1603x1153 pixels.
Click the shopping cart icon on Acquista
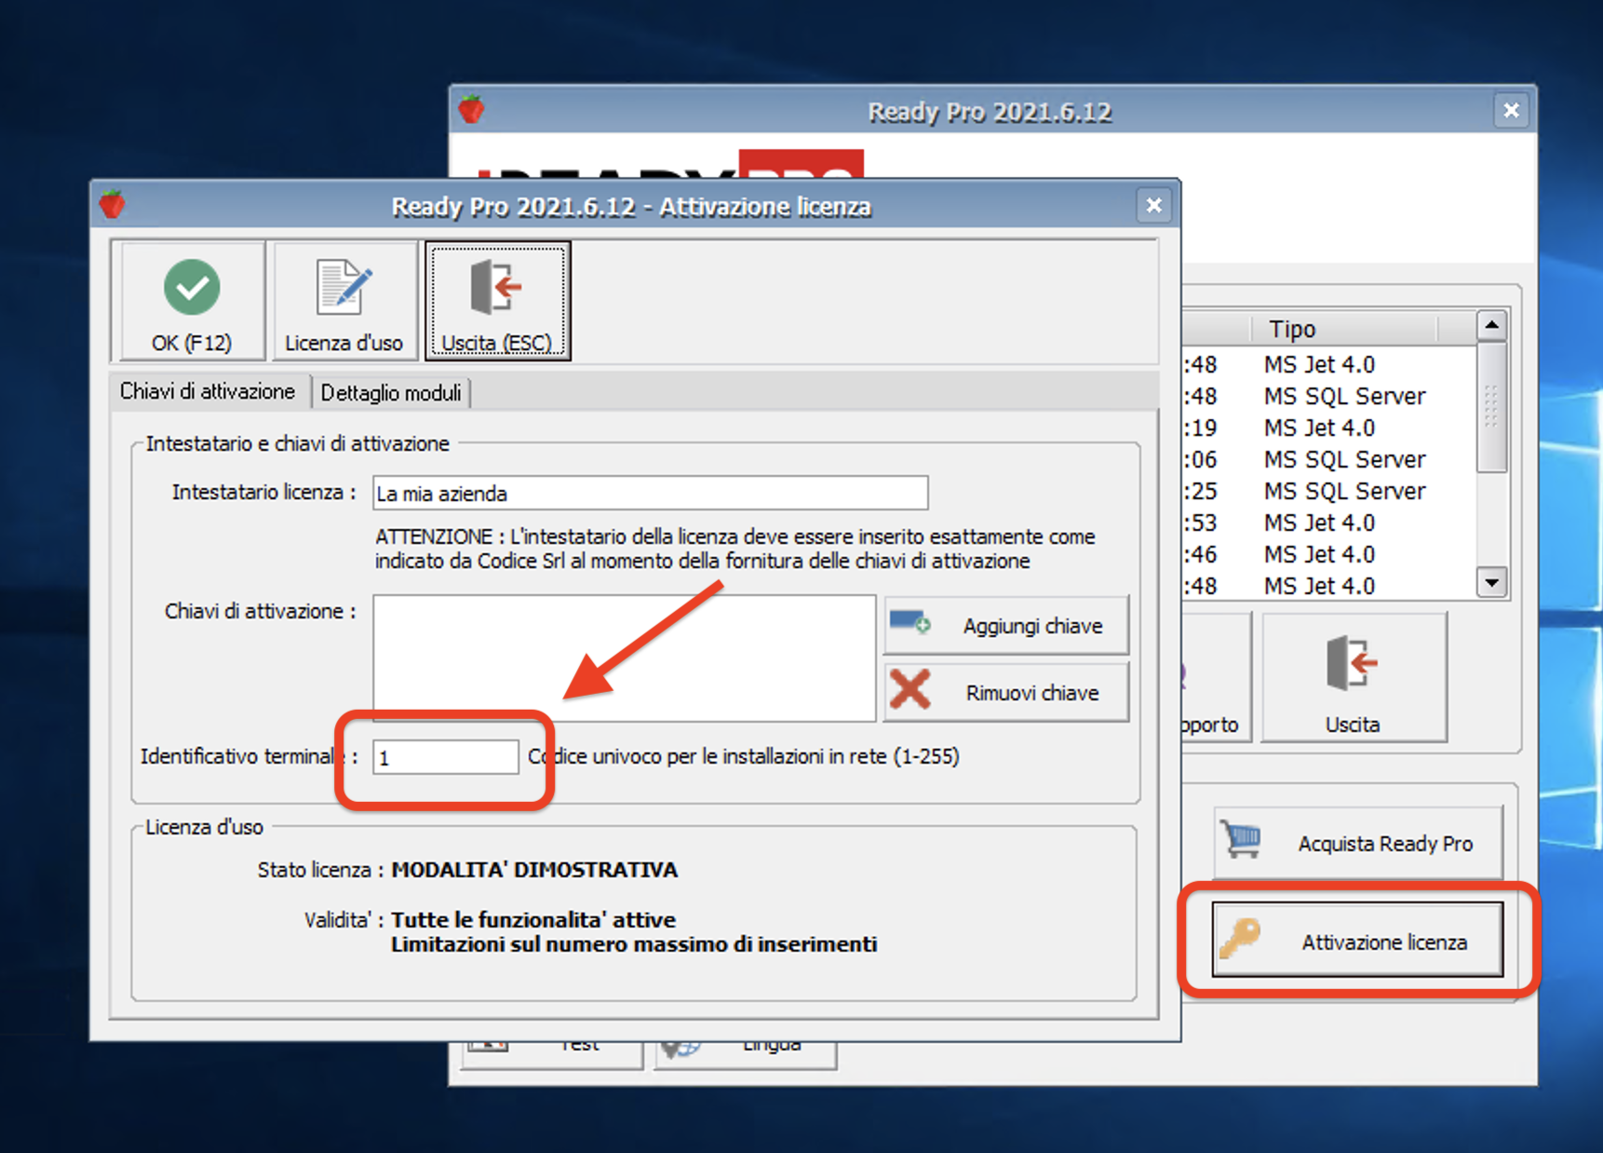1242,839
